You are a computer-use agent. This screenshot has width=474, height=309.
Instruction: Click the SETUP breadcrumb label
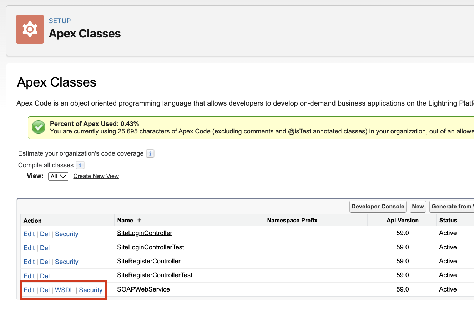pyautogui.click(x=60, y=21)
